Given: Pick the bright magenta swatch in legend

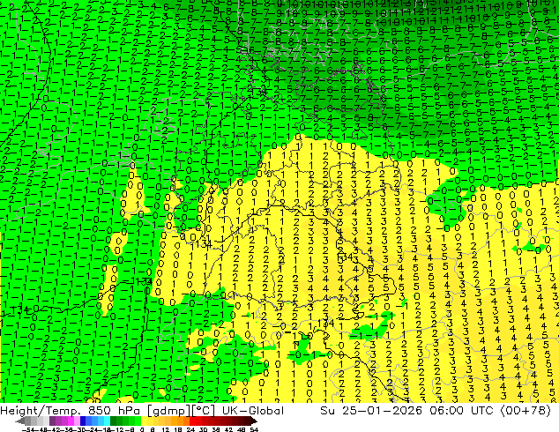Looking at the screenshot, I should point(71,421).
